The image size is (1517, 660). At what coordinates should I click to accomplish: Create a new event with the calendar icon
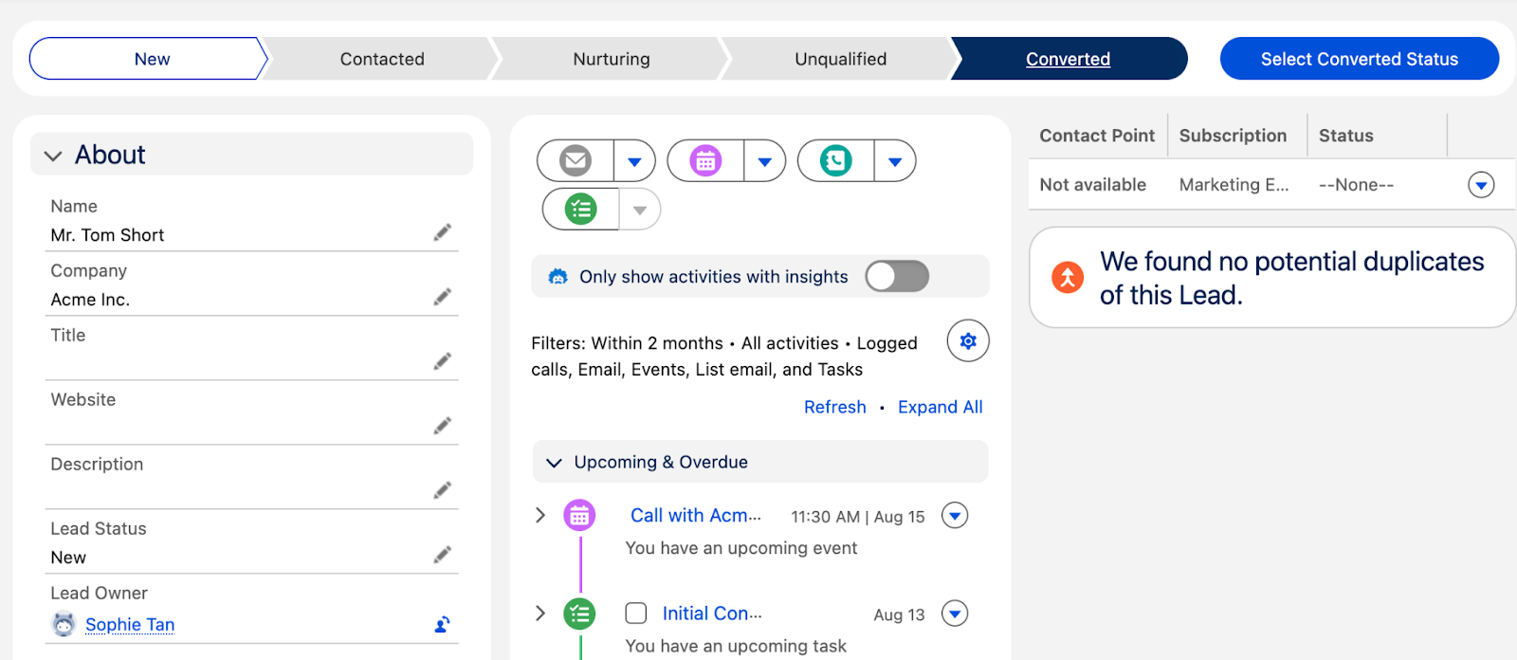click(705, 160)
